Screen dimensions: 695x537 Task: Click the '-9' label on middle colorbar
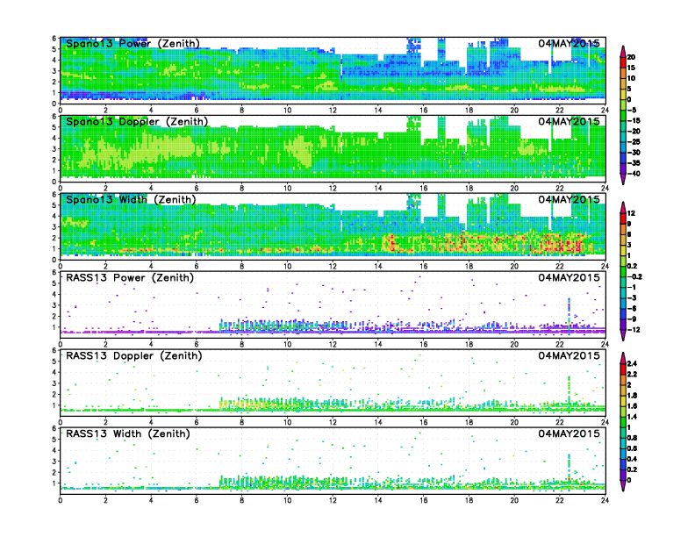[x=632, y=319]
